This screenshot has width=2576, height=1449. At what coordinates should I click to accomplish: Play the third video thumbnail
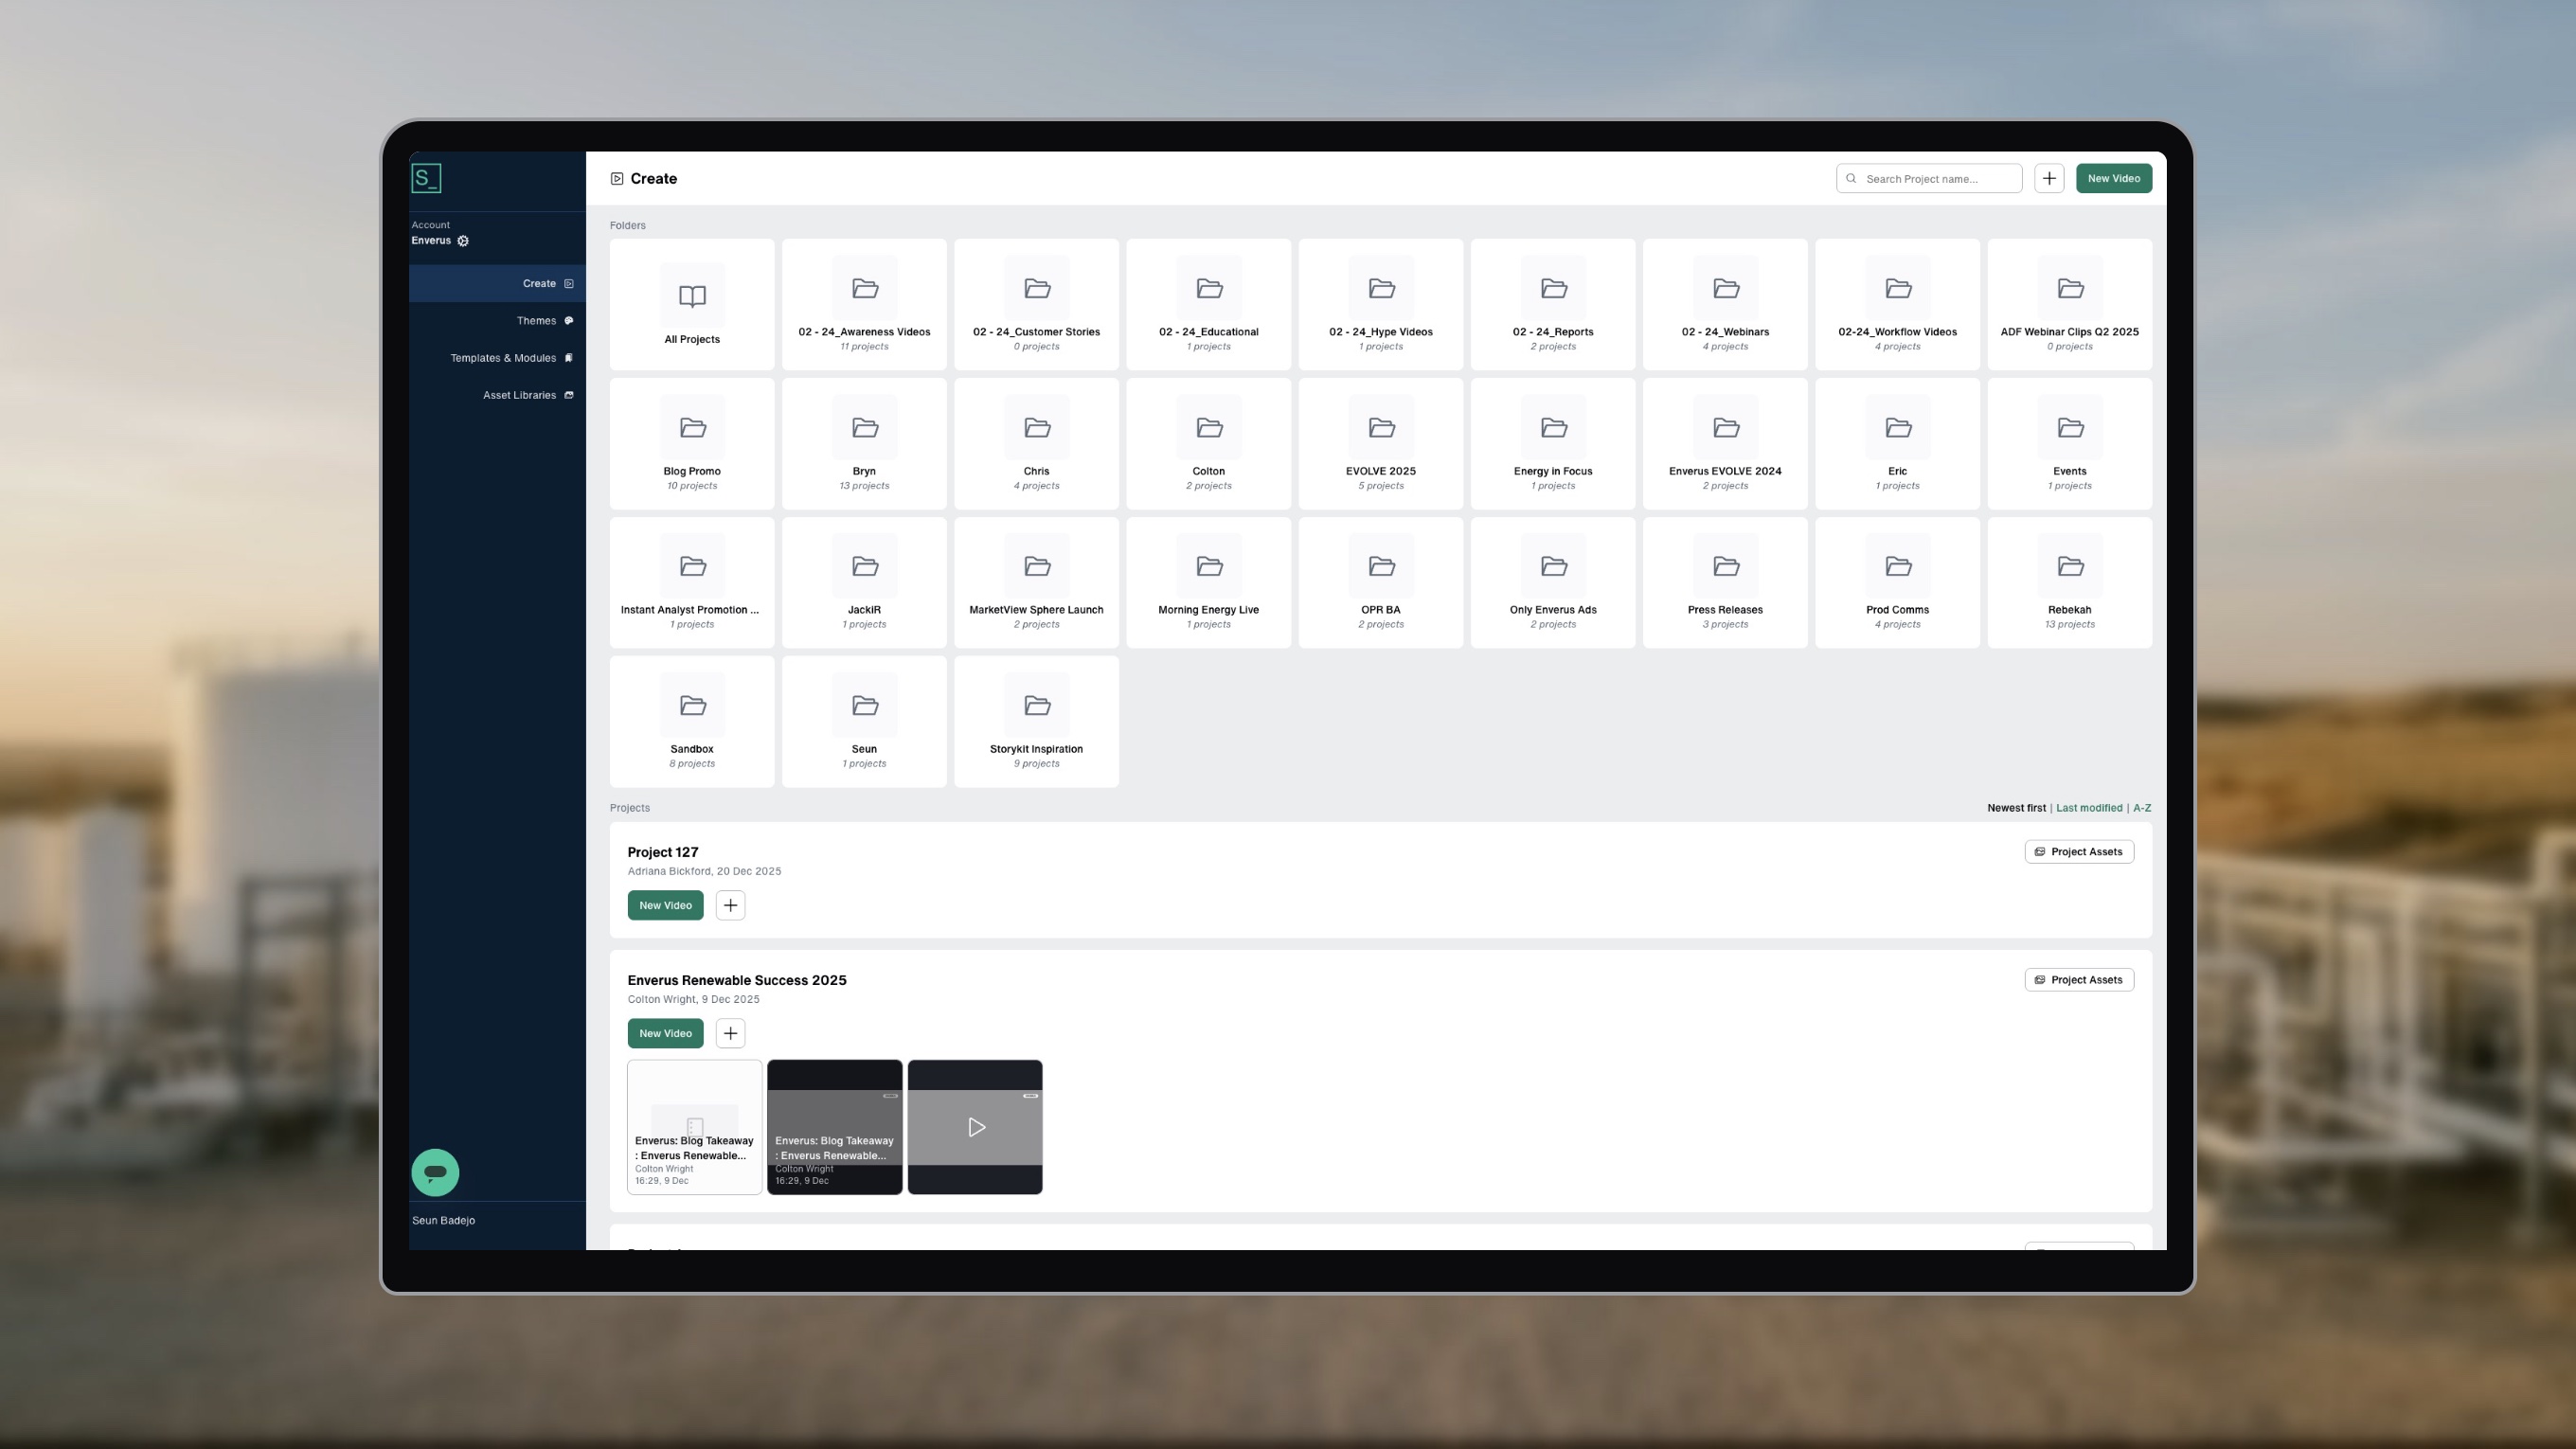975,1127
